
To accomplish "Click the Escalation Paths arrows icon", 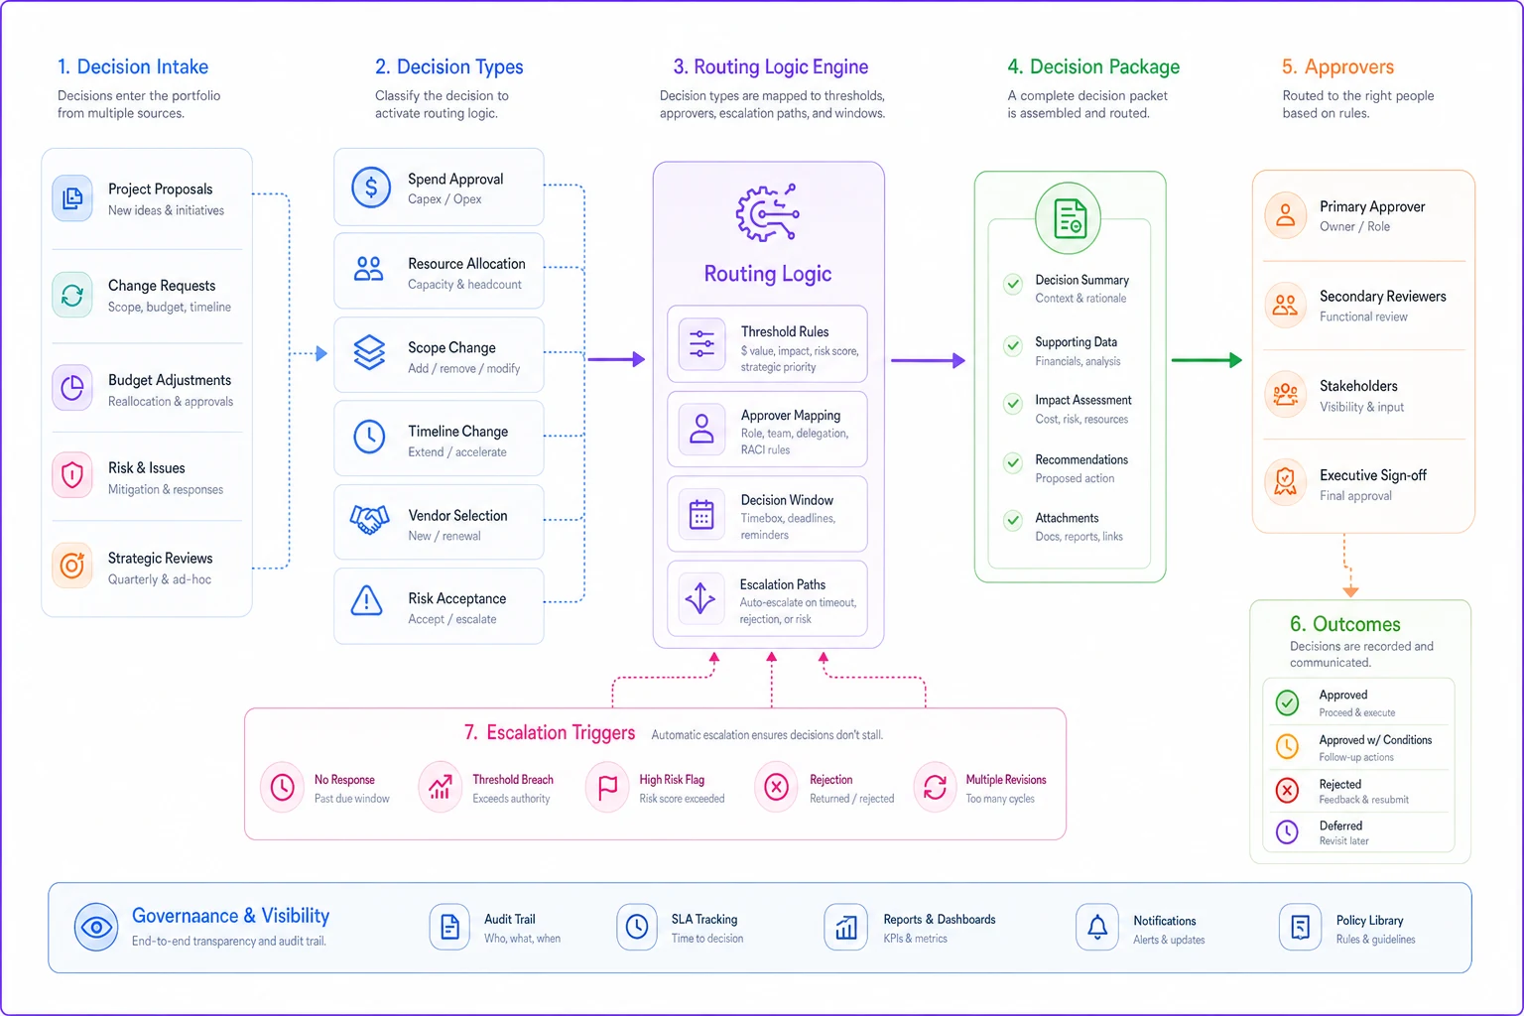I will point(700,598).
